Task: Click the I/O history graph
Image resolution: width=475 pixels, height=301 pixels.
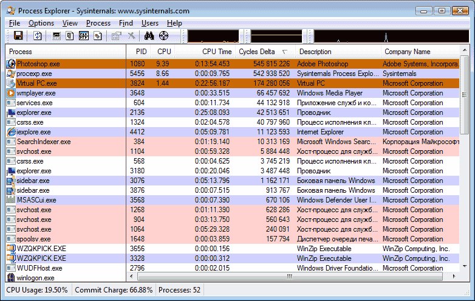Action: coord(391,36)
